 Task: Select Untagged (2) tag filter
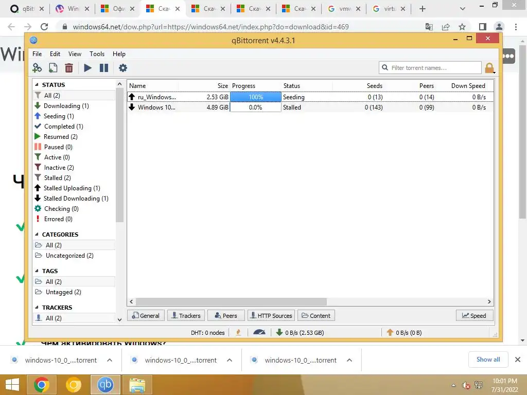(63, 292)
